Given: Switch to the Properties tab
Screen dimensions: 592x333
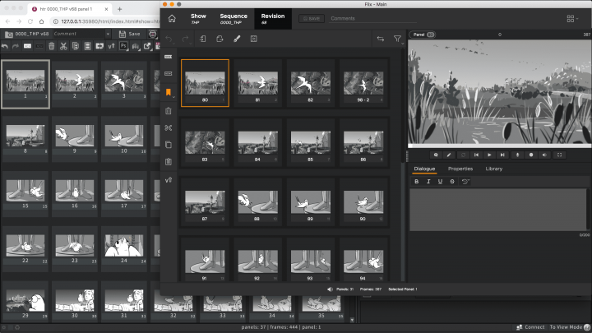Looking at the screenshot, I should 460,169.
